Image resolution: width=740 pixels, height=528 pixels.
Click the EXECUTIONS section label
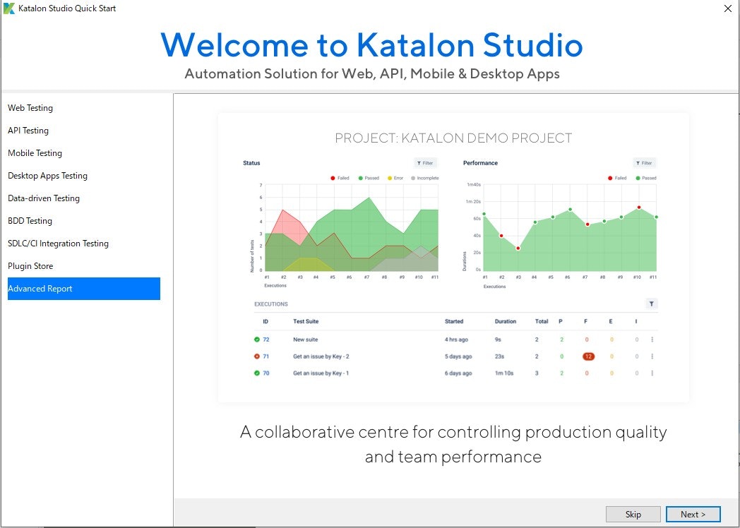pyautogui.click(x=271, y=304)
